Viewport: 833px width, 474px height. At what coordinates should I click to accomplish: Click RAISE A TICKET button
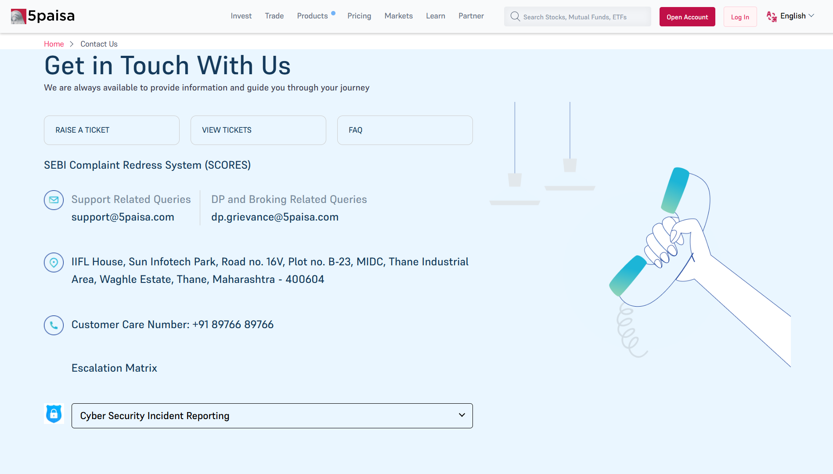(x=112, y=130)
